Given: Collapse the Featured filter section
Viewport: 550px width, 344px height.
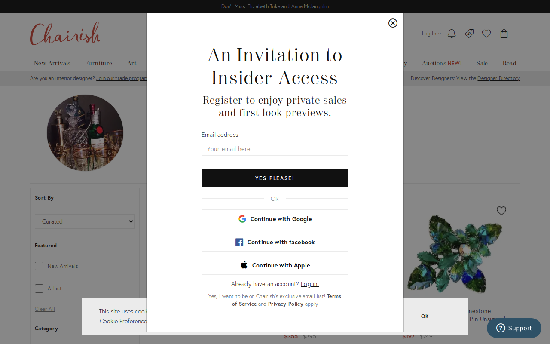Looking at the screenshot, I should click(132, 246).
